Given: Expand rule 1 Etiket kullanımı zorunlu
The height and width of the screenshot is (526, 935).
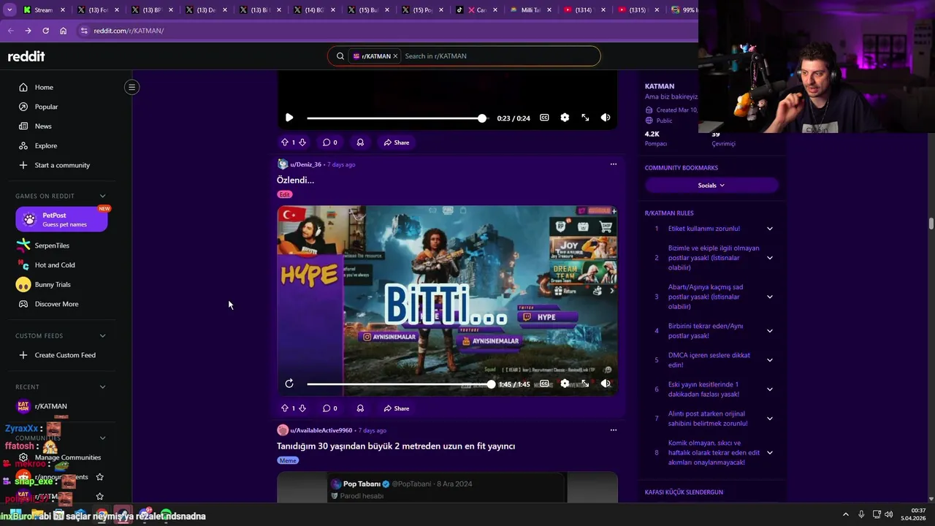Looking at the screenshot, I should pyautogui.click(x=769, y=229).
